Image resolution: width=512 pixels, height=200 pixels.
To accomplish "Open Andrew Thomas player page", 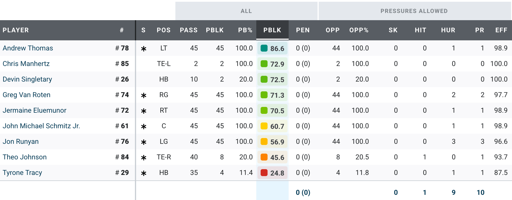I will coord(28,48).
